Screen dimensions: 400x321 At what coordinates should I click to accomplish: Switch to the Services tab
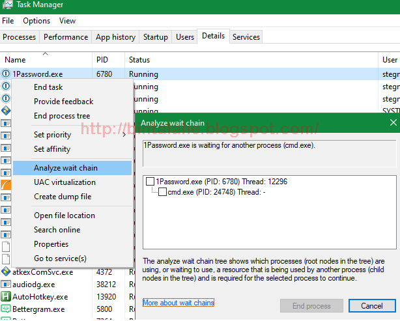click(x=246, y=37)
